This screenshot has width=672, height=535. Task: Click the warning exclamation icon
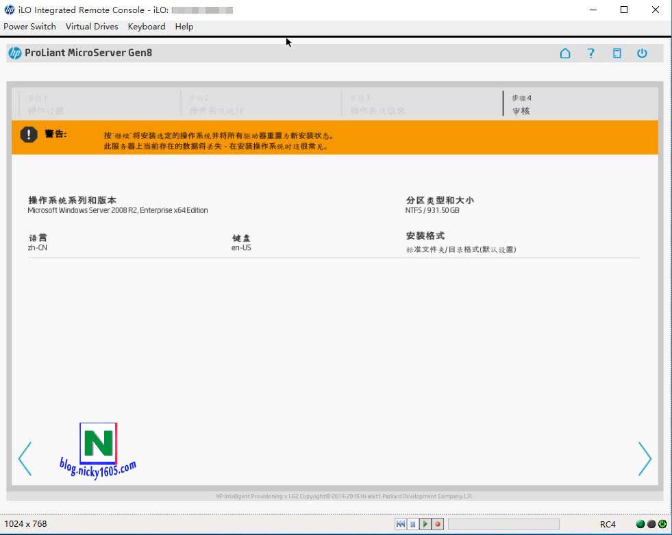click(29, 134)
